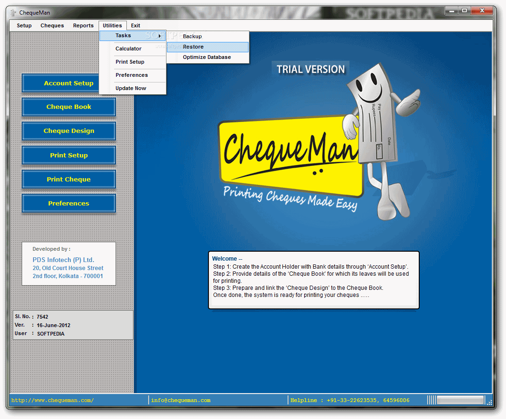Screen dimensions: 506x419
Task: Click the cheque mascot character
Action: click(x=381, y=142)
